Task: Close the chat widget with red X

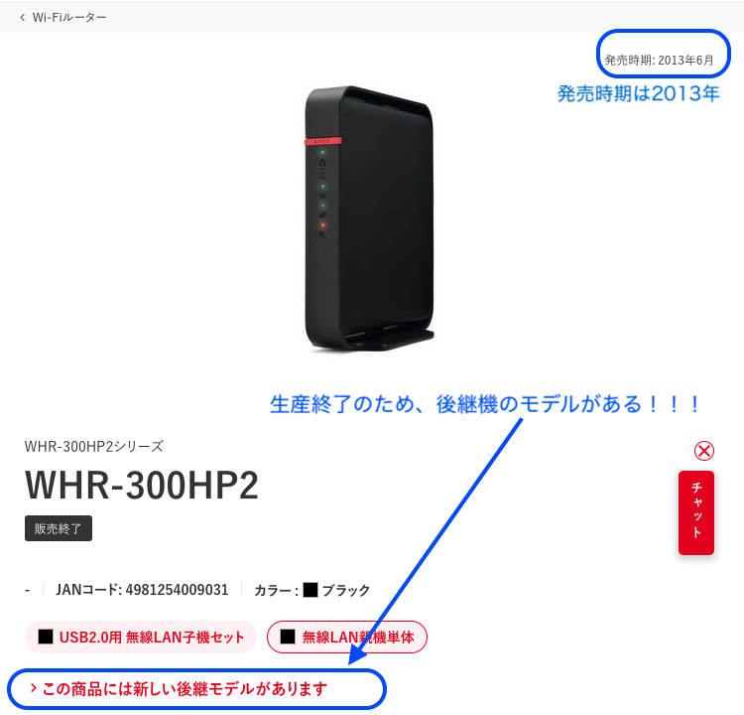Action: [704, 451]
